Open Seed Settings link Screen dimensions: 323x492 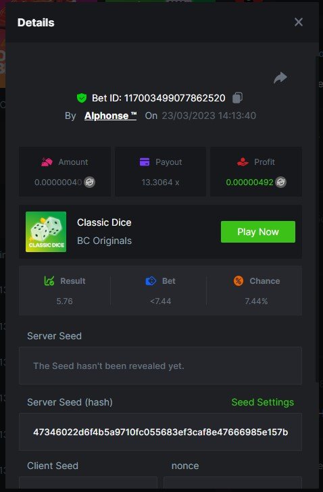click(262, 402)
